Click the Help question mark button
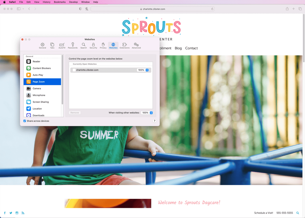Image resolution: width=305 pixels, height=218 pixels. (x=155, y=121)
